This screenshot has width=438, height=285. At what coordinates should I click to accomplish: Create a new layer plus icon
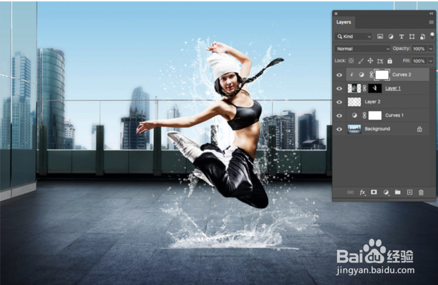410,192
